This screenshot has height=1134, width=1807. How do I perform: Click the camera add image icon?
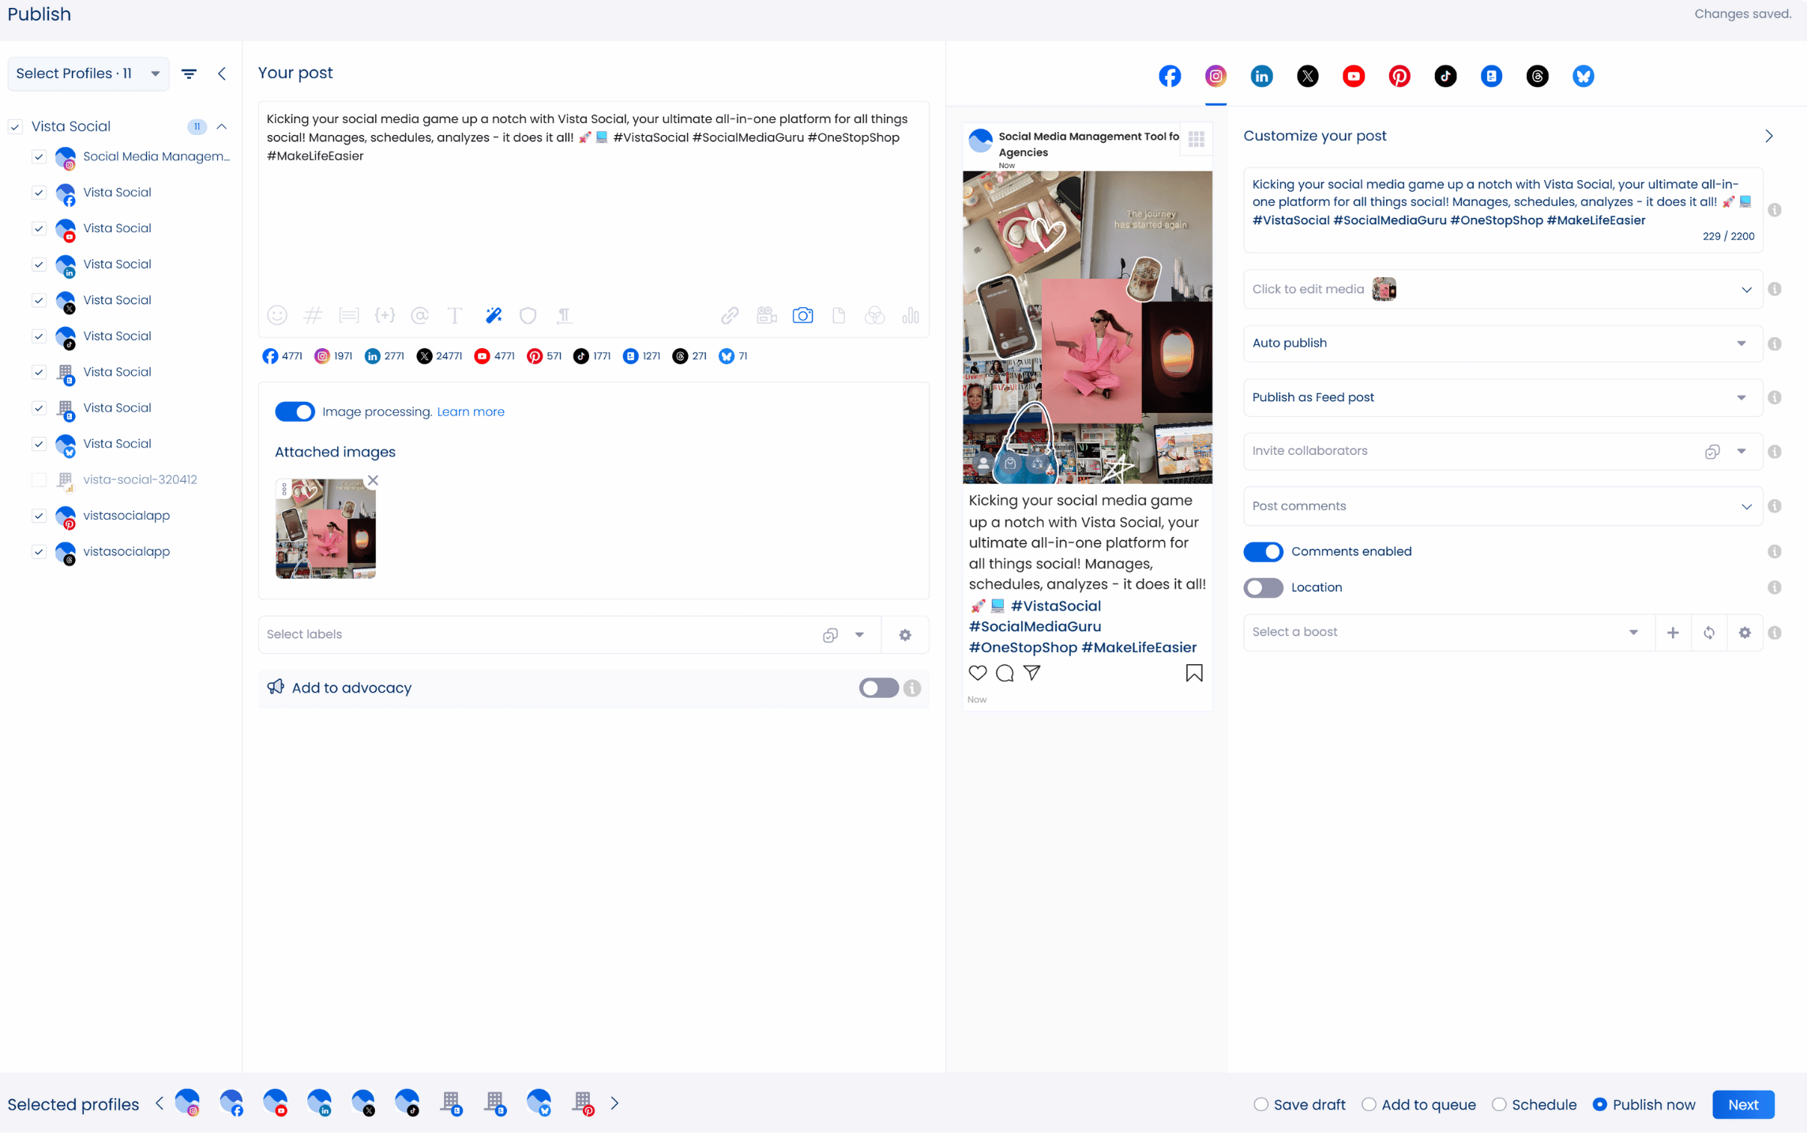(x=802, y=316)
